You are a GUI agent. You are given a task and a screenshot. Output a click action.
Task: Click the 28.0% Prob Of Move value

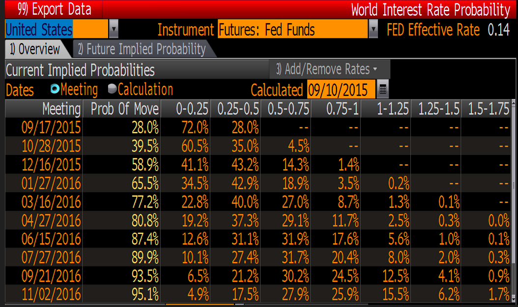pos(145,128)
